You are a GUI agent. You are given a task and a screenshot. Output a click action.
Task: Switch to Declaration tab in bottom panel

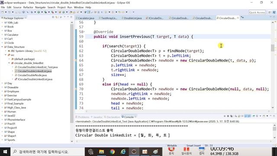[x=112, y=117]
